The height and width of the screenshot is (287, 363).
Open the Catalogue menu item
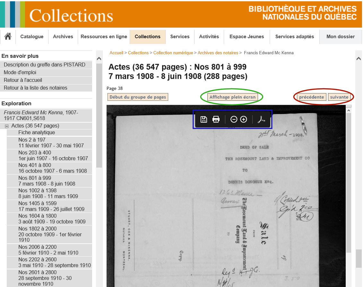pyautogui.click(x=32, y=37)
